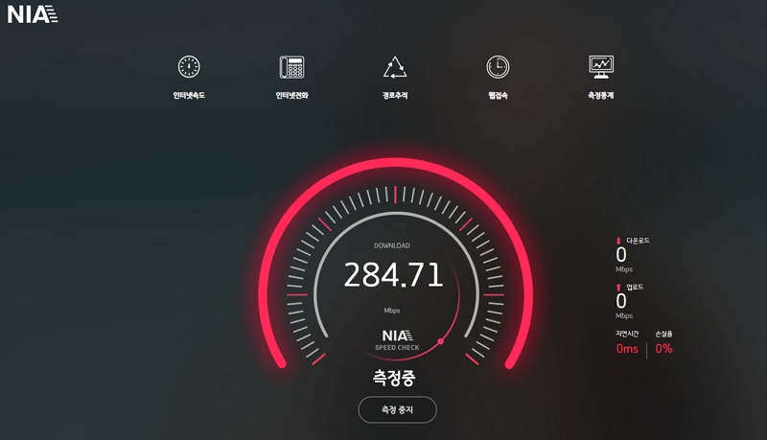Click the red download arrow icon beside 다운로드
The height and width of the screenshot is (440, 767).
click(618, 241)
